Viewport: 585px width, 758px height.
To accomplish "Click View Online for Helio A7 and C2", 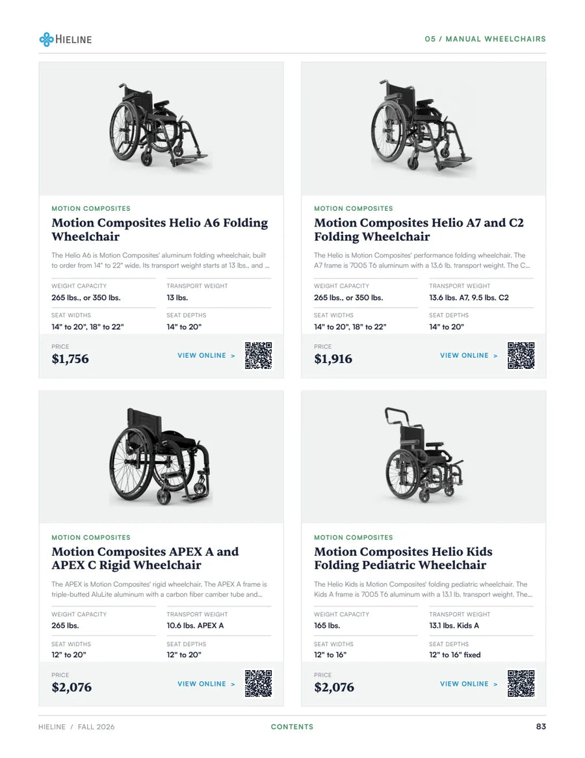I will pyautogui.click(x=469, y=355).
